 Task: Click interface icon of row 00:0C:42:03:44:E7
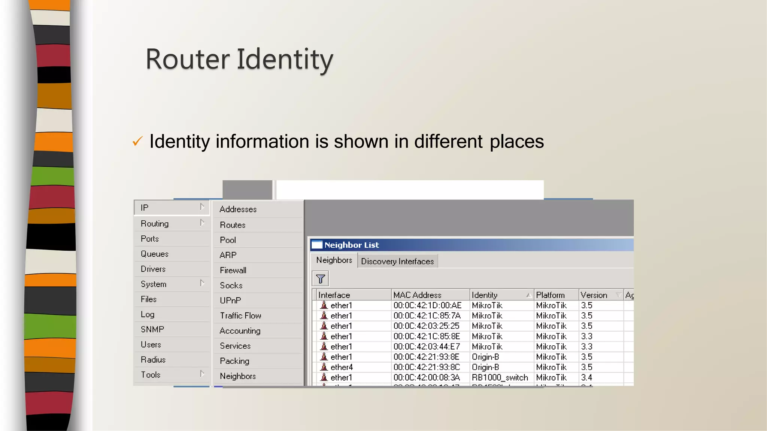(324, 346)
